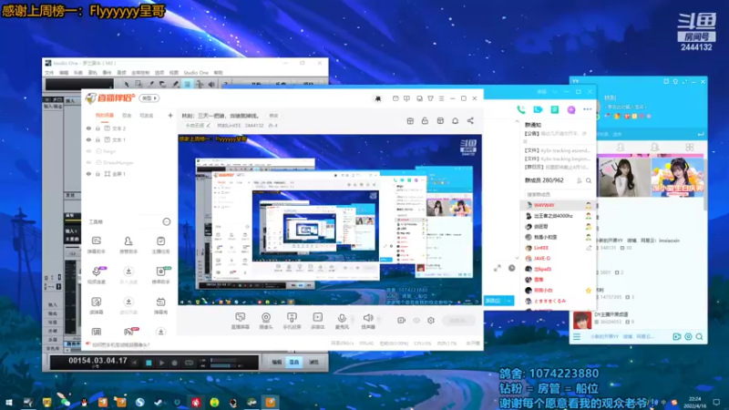
Task: Start voice call in QQ group chat
Action: [x=521, y=109]
